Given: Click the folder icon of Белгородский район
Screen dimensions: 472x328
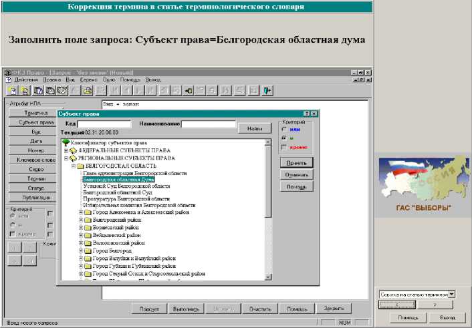Looking at the screenshot, I should click(88, 220).
